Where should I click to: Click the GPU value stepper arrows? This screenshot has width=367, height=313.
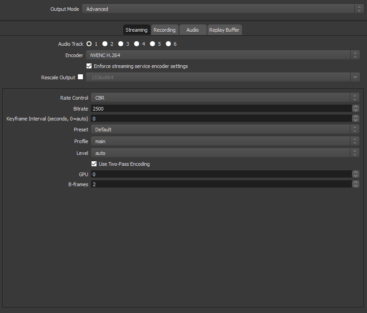356,174
